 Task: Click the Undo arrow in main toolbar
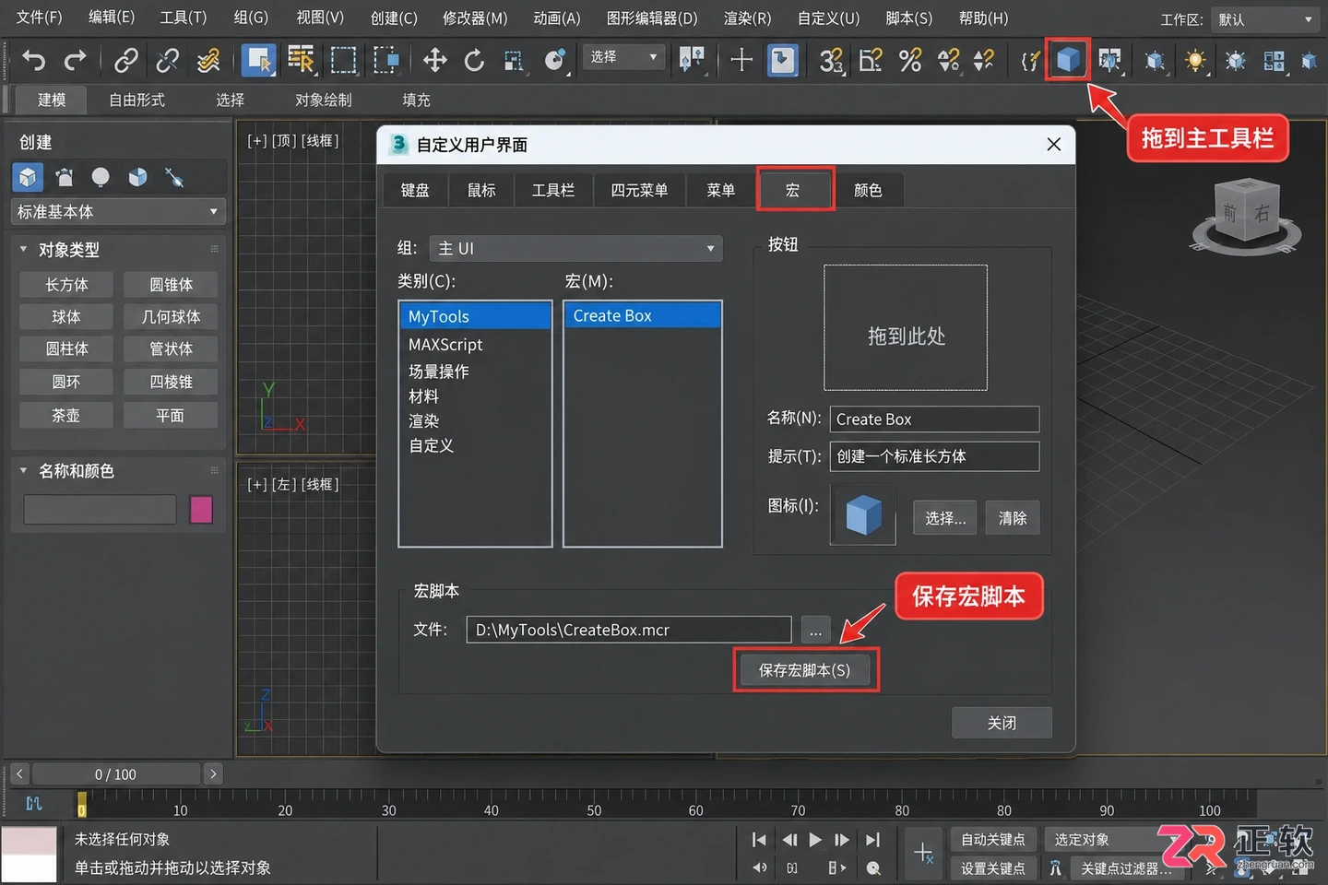coord(33,61)
